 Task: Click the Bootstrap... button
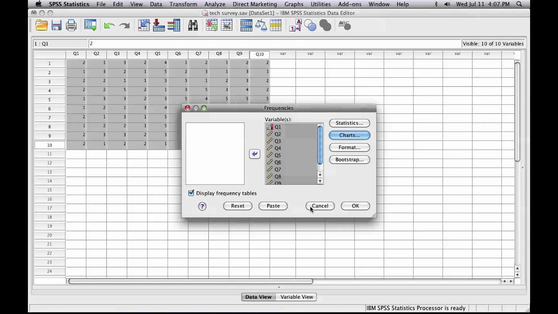click(x=349, y=160)
